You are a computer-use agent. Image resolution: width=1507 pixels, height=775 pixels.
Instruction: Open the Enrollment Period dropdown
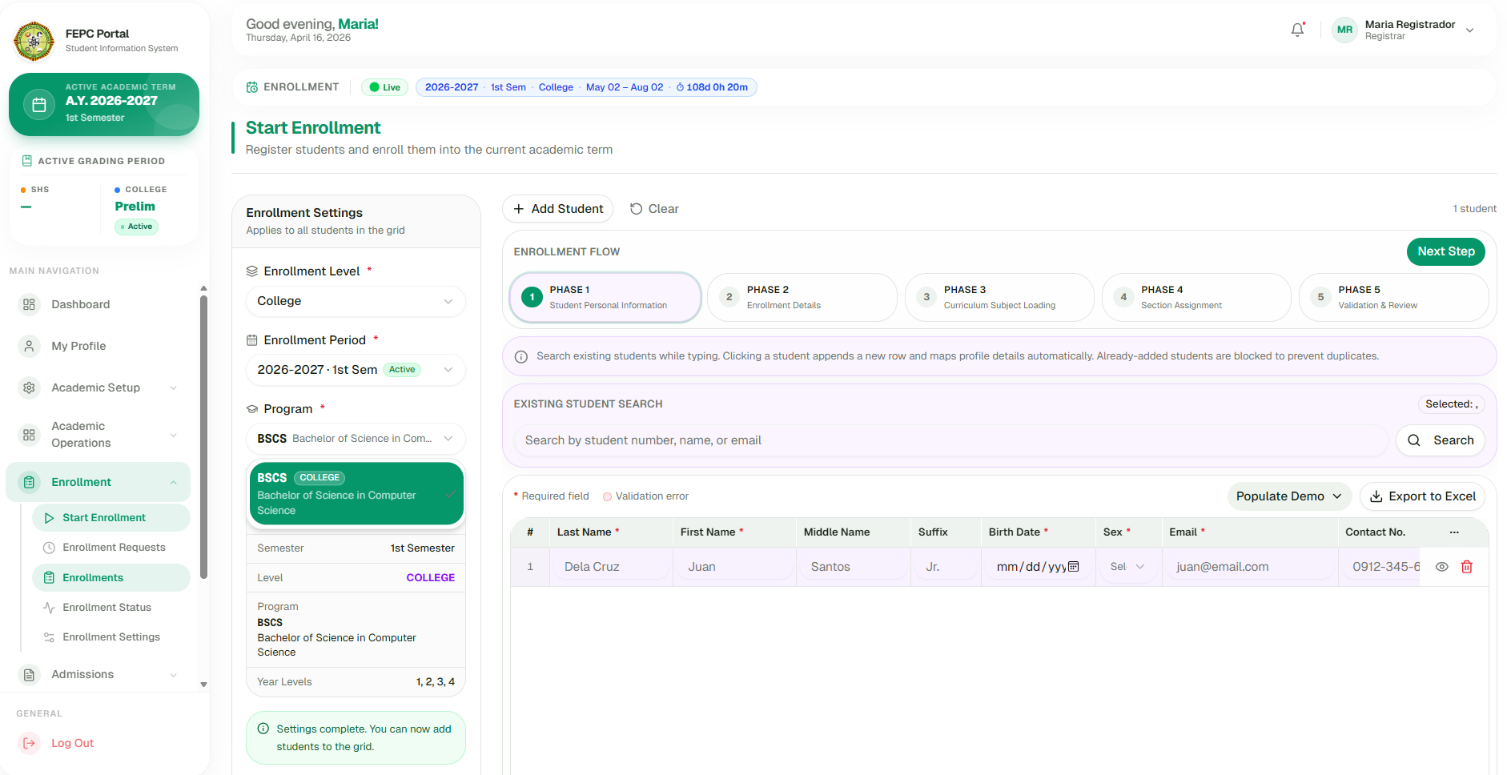point(356,370)
